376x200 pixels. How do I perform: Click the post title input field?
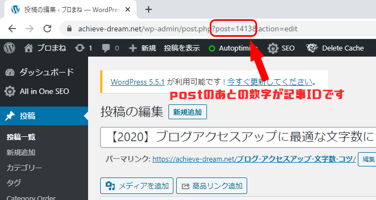238,137
